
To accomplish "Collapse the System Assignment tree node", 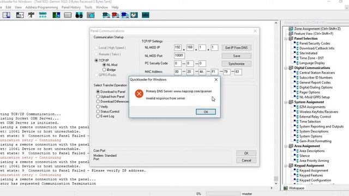I will [x=286, y=102].
